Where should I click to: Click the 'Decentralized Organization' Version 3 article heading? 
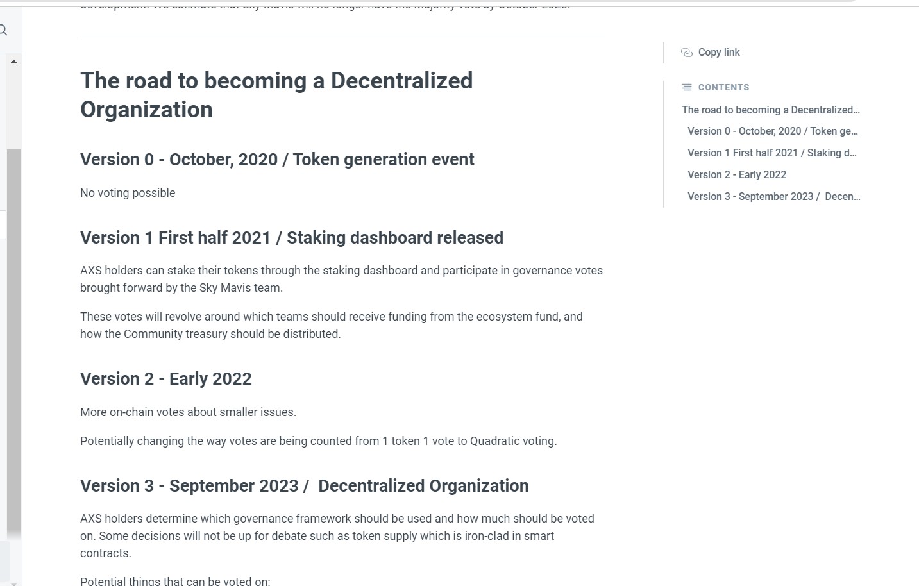click(x=305, y=486)
